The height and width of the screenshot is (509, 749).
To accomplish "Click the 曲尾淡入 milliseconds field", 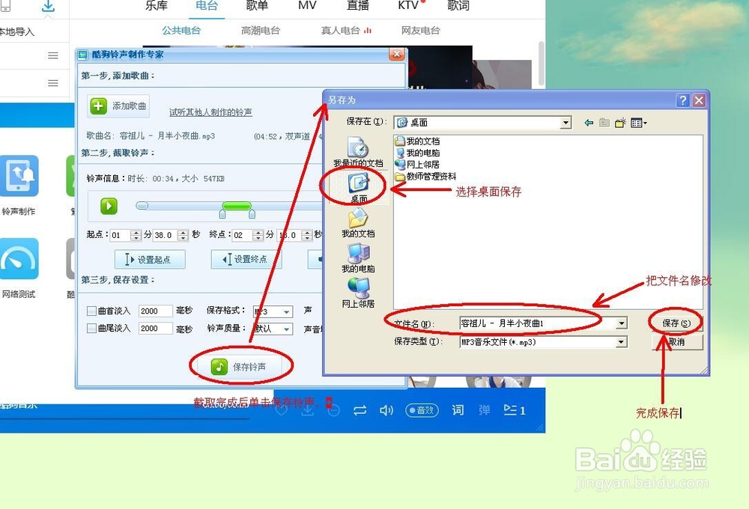I will click(155, 328).
